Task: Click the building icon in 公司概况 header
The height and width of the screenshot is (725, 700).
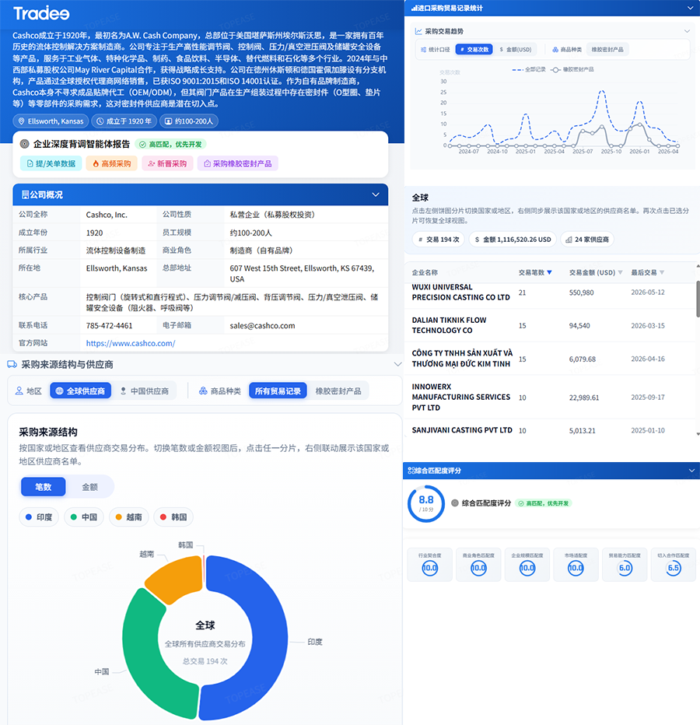Action: coord(26,194)
